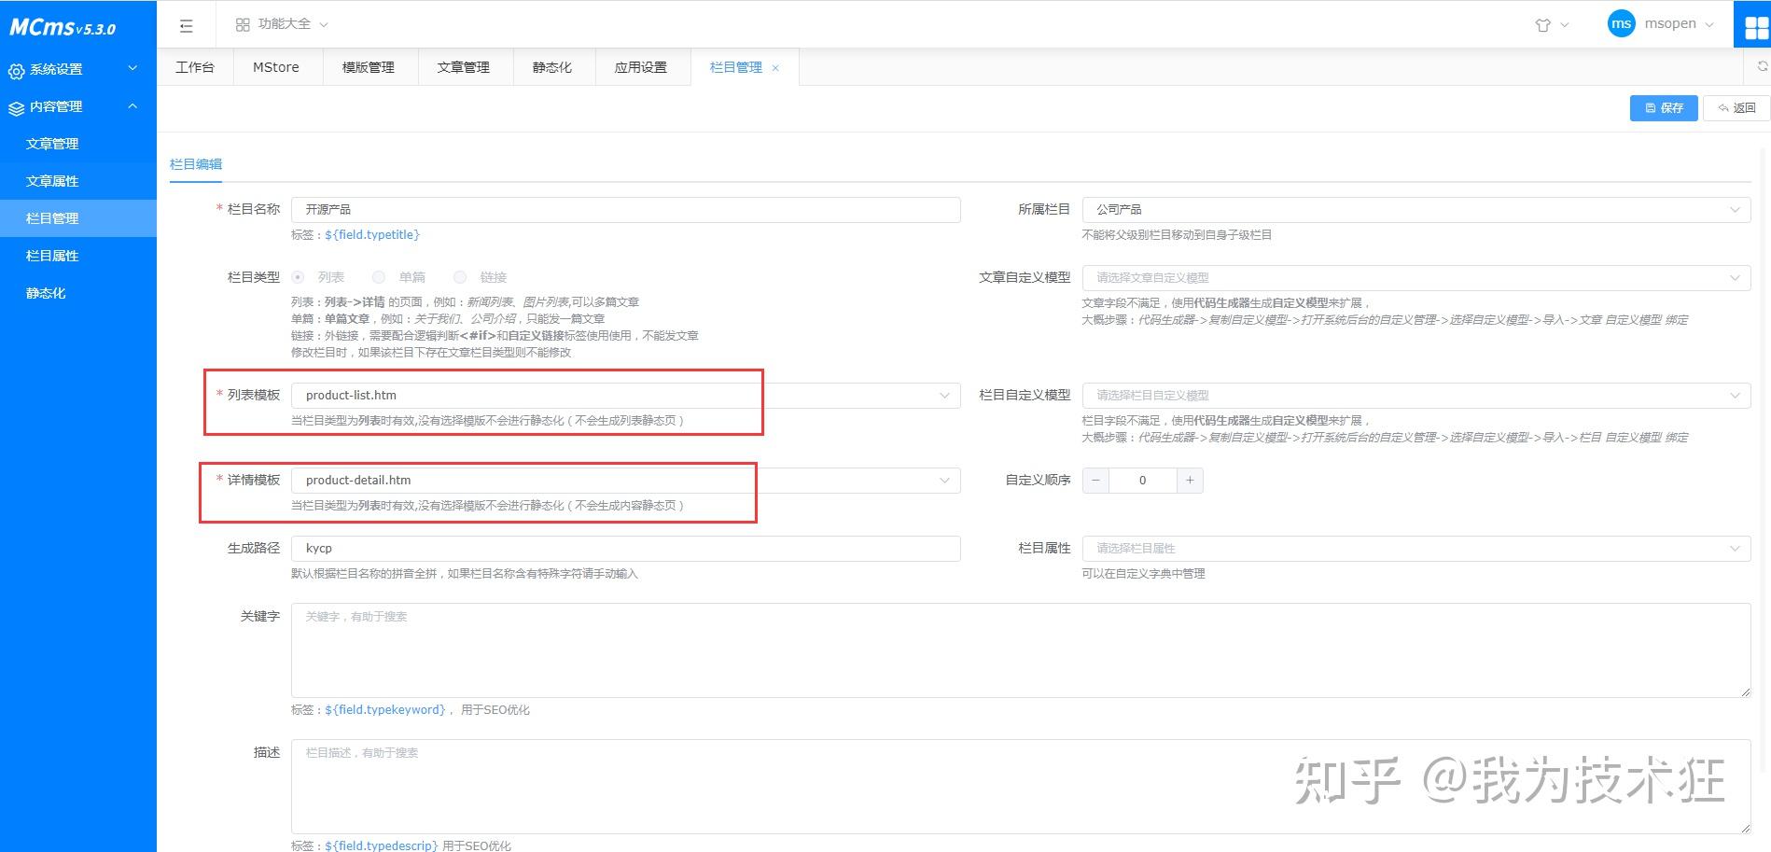
Task: Click the 功能大全 grid icon
Action: coord(243,25)
